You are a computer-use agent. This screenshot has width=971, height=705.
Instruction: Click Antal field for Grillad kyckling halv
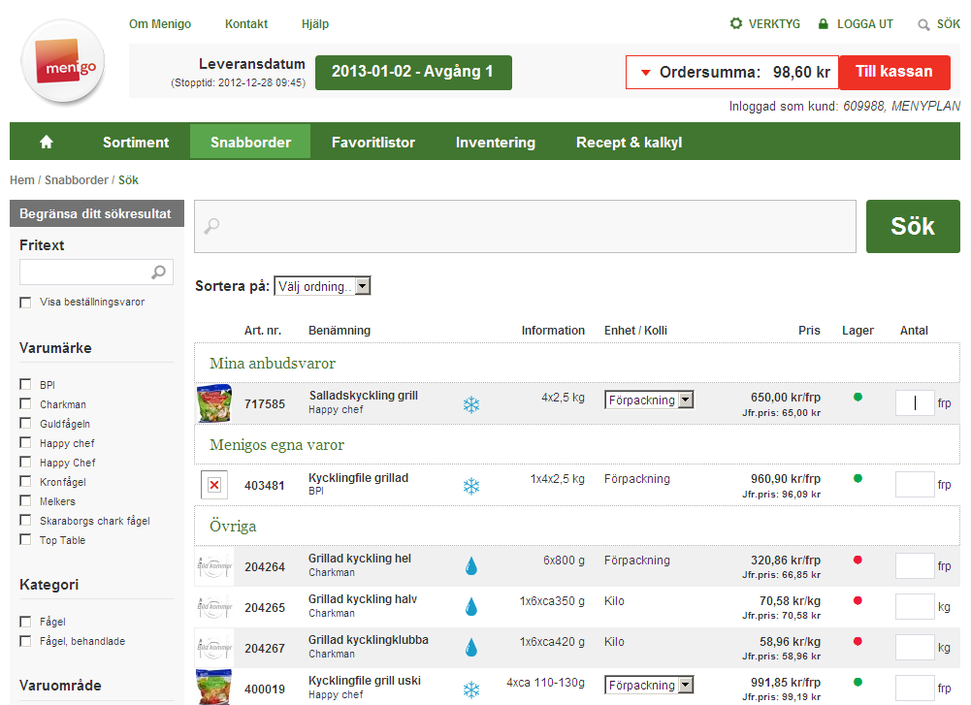[915, 607]
